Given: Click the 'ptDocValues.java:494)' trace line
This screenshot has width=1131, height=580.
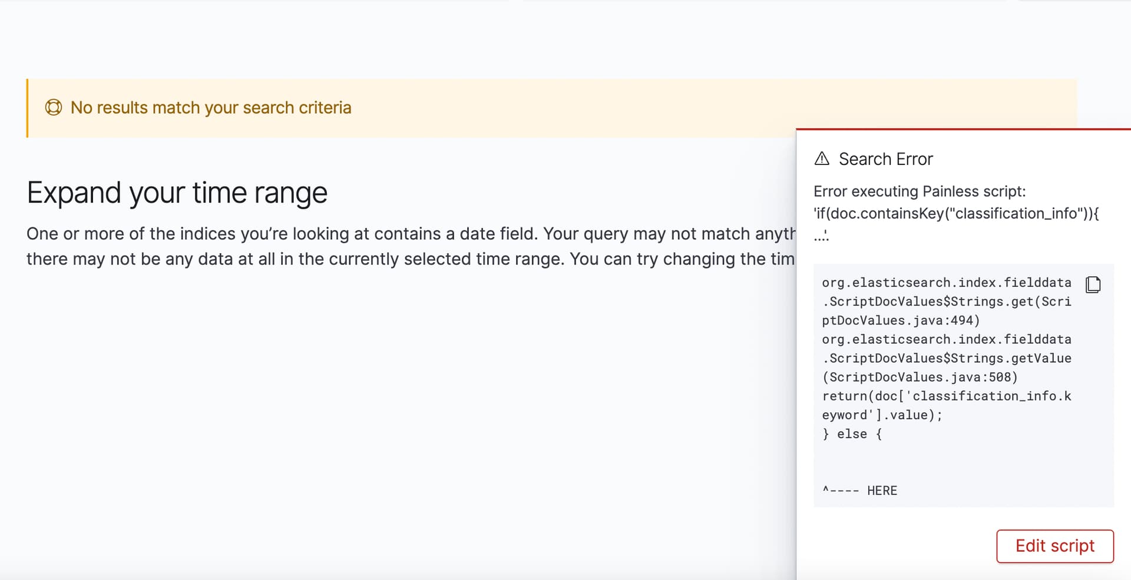Looking at the screenshot, I should pyautogui.click(x=901, y=320).
